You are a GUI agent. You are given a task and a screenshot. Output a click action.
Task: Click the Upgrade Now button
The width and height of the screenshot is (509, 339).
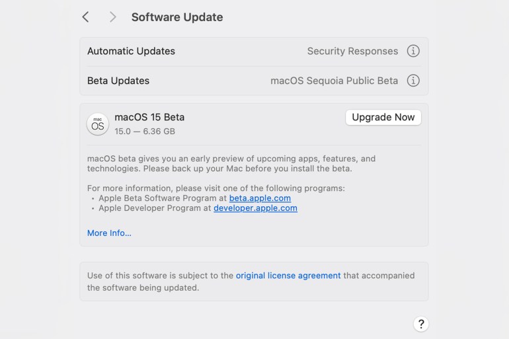[x=383, y=117]
